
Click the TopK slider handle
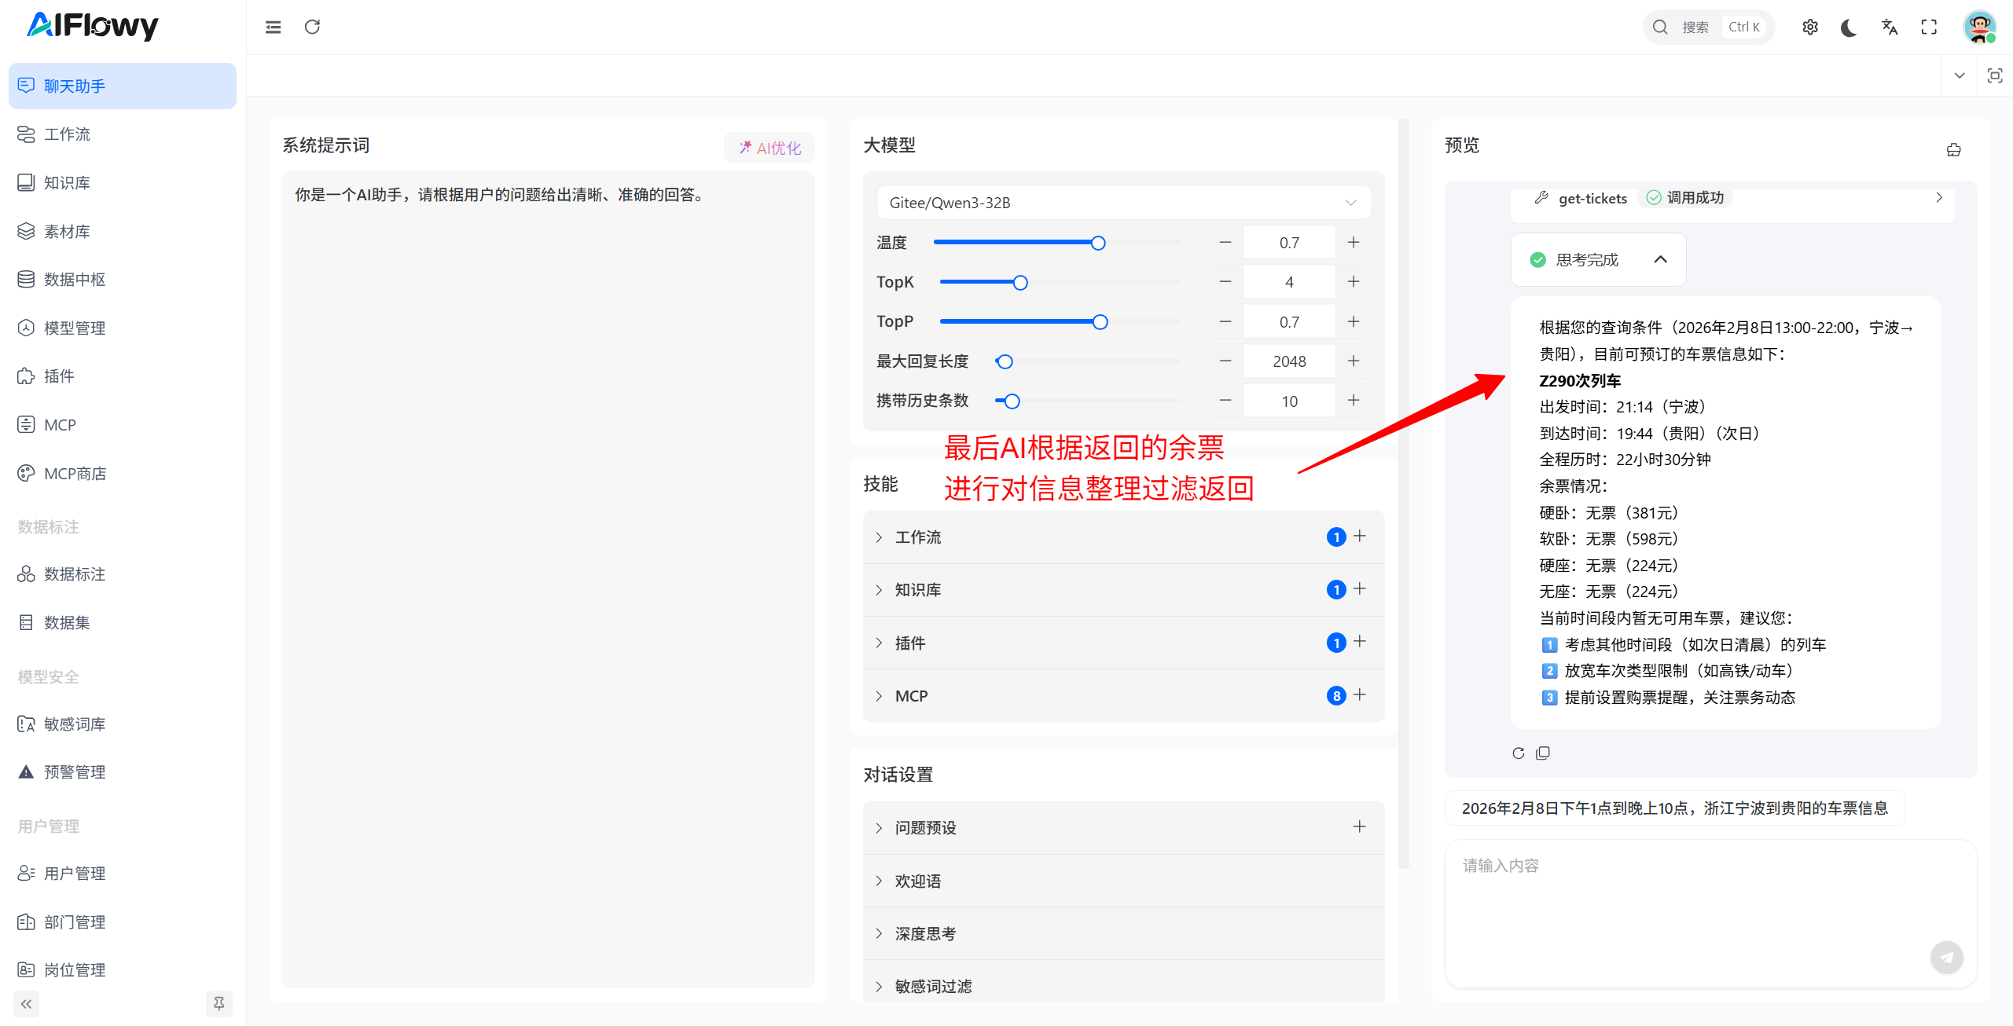click(1019, 283)
